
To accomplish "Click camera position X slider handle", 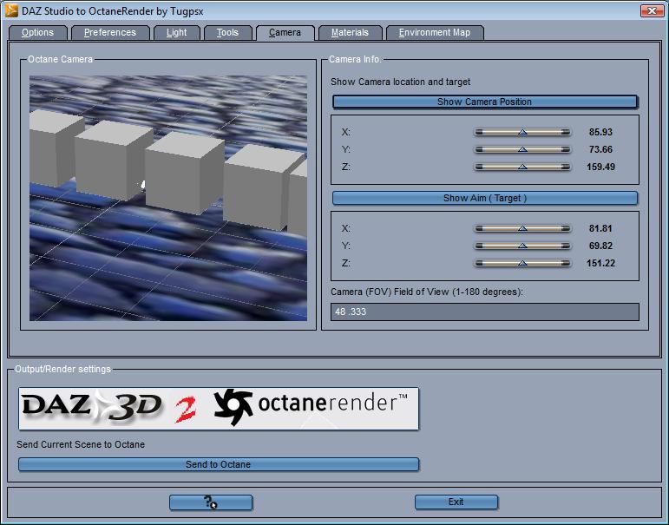I will point(522,132).
